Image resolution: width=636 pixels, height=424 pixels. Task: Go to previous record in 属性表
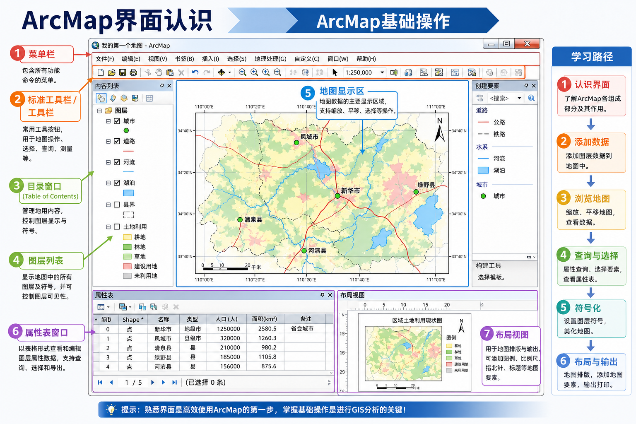tap(111, 383)
